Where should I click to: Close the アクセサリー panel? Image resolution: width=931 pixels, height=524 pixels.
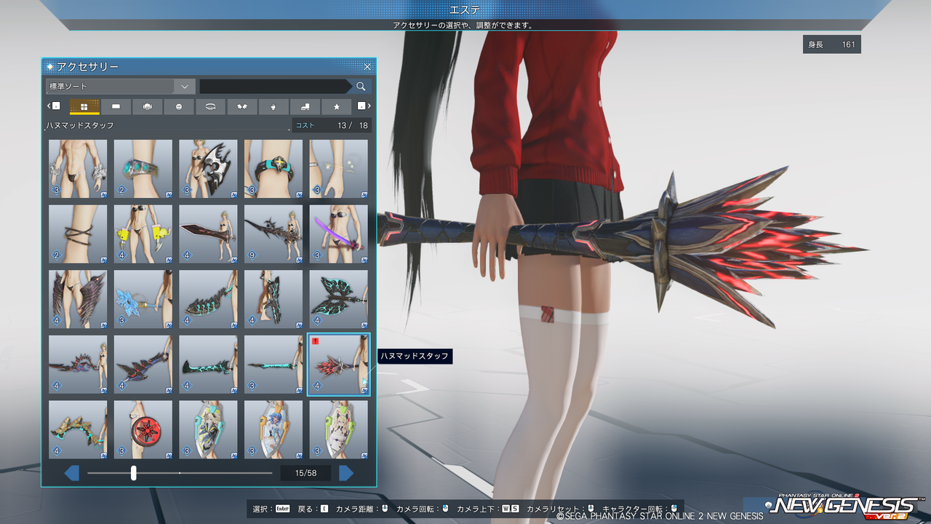[367, 66]
